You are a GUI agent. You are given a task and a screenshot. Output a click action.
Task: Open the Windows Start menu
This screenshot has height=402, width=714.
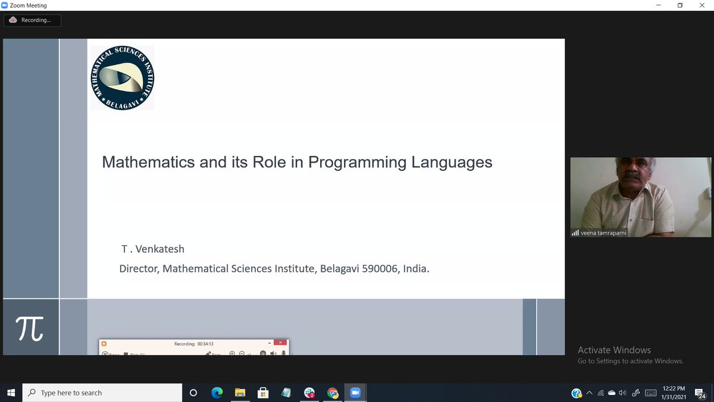click(x=11, y=392)
